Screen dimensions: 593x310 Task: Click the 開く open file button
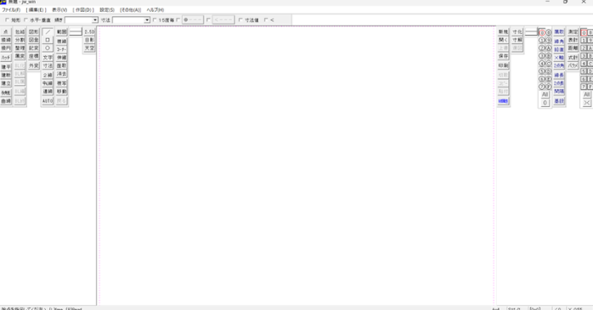click(503, 40)
